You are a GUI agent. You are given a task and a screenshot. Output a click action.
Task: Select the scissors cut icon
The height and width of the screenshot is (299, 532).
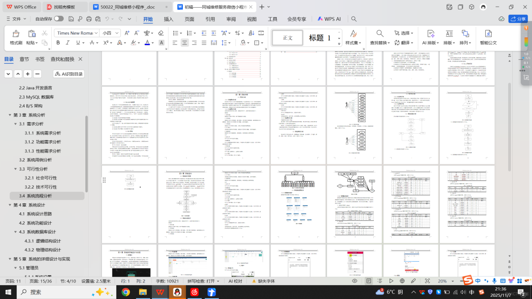45,34
